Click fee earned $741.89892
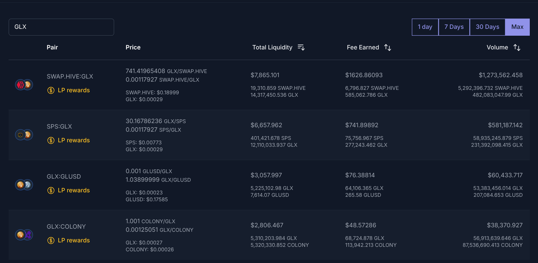This screenshot has height=263, width=538. point(362,125)
